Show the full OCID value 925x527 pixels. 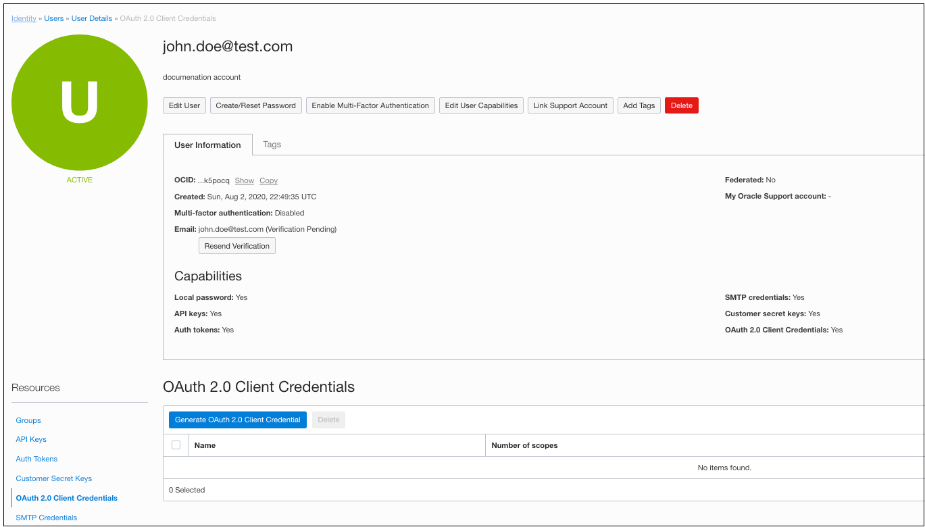pos(244,180)
